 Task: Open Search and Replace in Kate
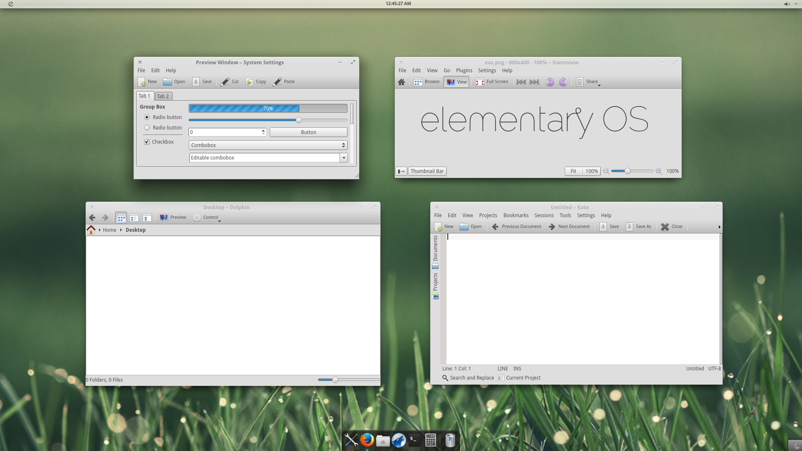468,378
